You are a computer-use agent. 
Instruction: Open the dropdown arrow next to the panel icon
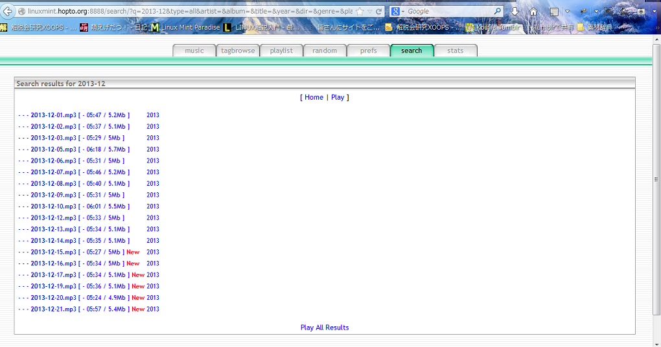[x=567, y=12]
